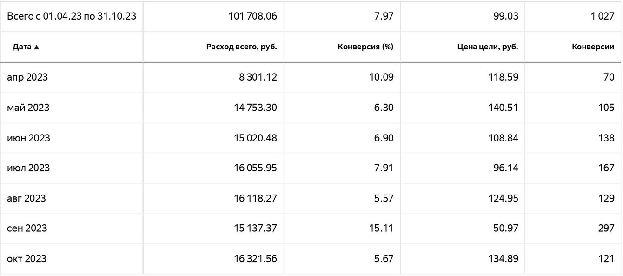Select the авг 2023 row label
Image resolution: width=623 pixels, height=276 pixels.
(27, 198)
